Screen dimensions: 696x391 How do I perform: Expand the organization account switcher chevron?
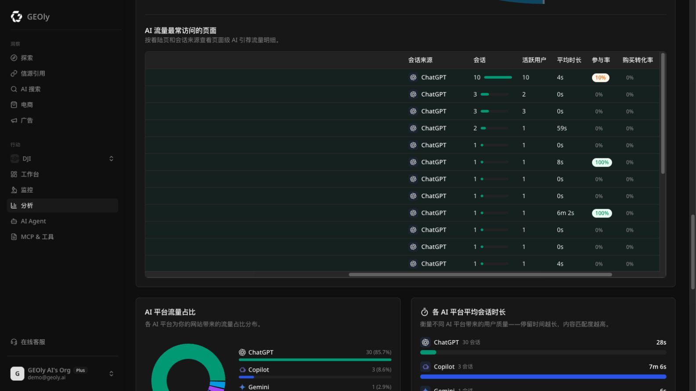coord(111,373)
